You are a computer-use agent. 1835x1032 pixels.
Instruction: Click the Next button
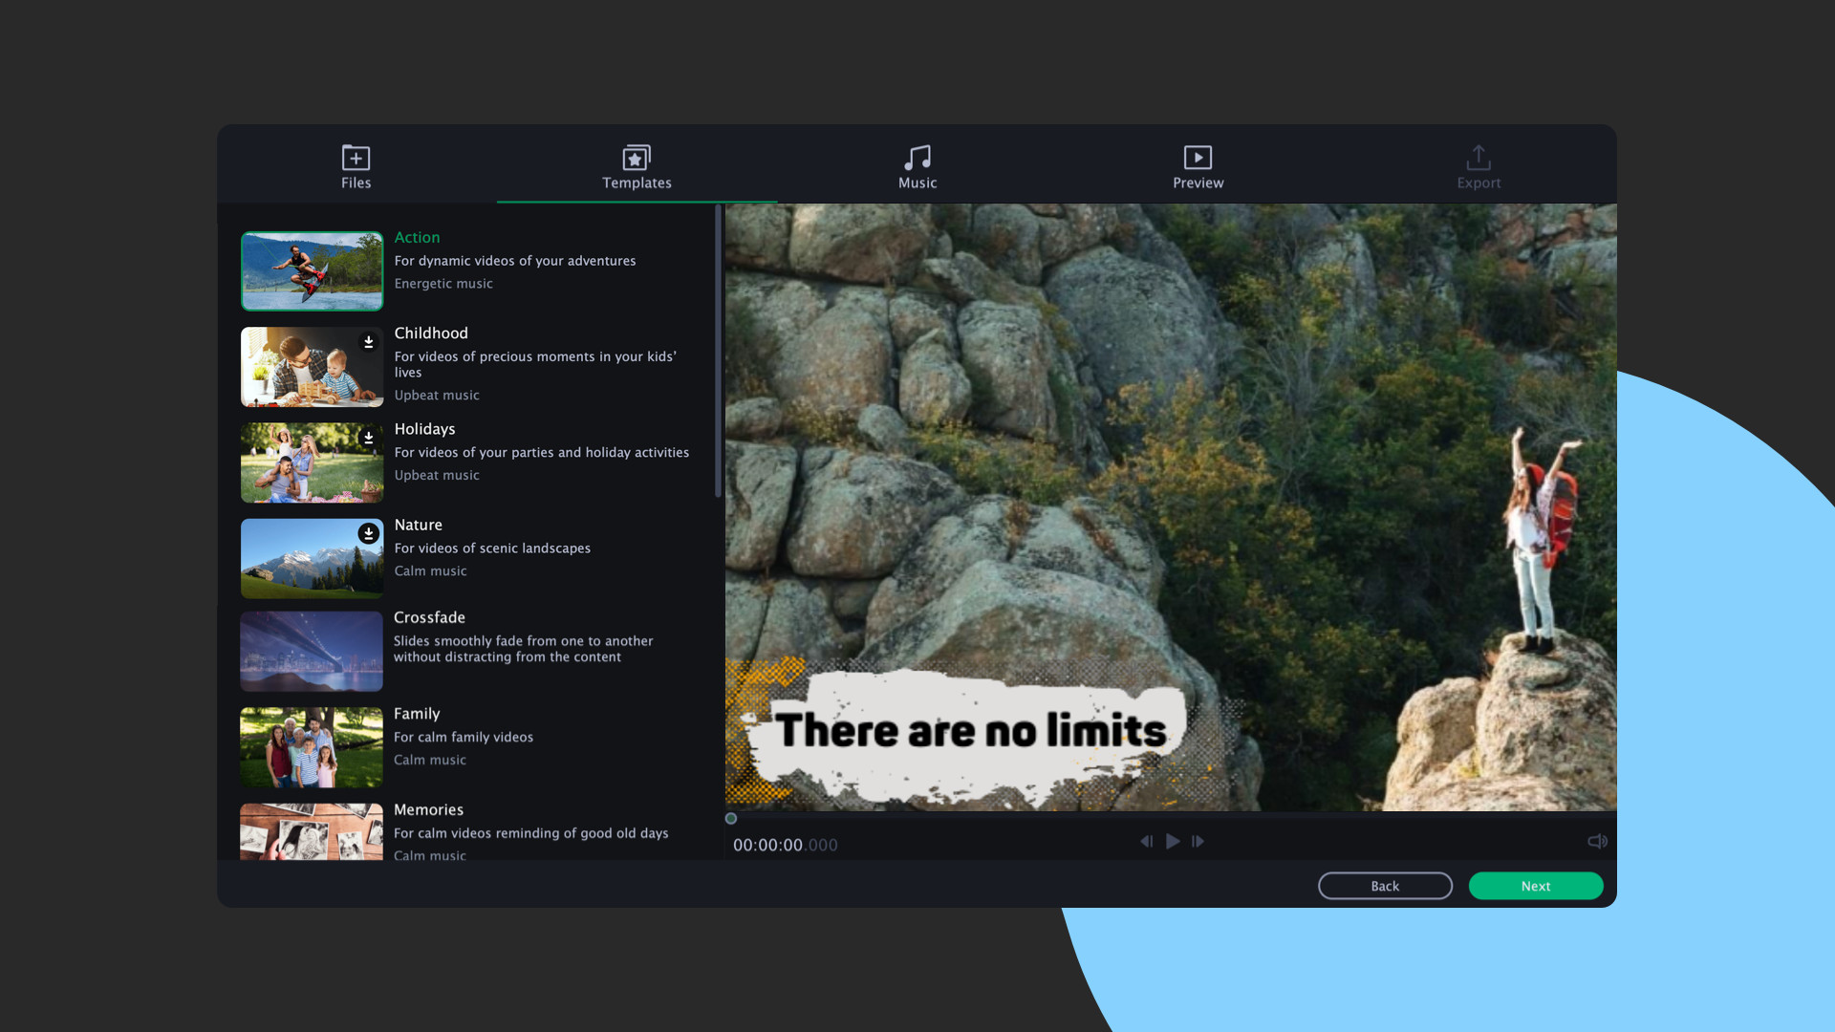coord(1535,886)
